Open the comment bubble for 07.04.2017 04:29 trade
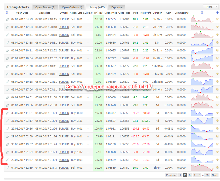The width and height of the screenshot is (220, 181). click(217, 19)
